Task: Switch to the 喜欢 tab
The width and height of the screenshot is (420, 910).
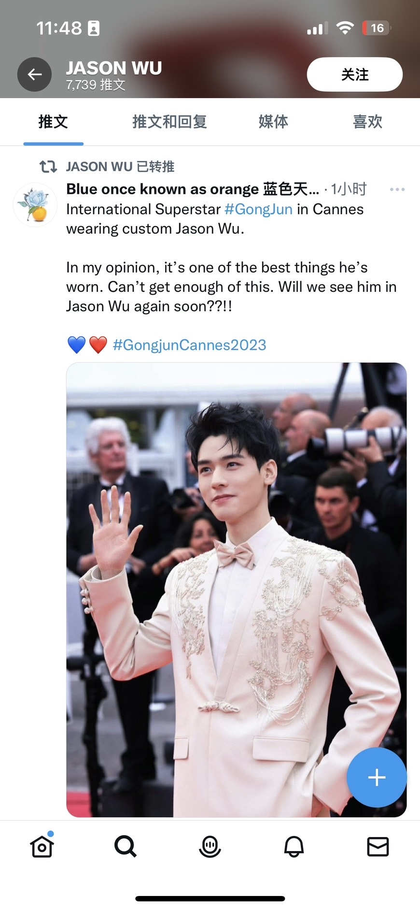Action: point(368,122)
